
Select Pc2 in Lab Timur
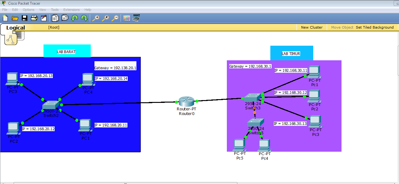(314, 96)
